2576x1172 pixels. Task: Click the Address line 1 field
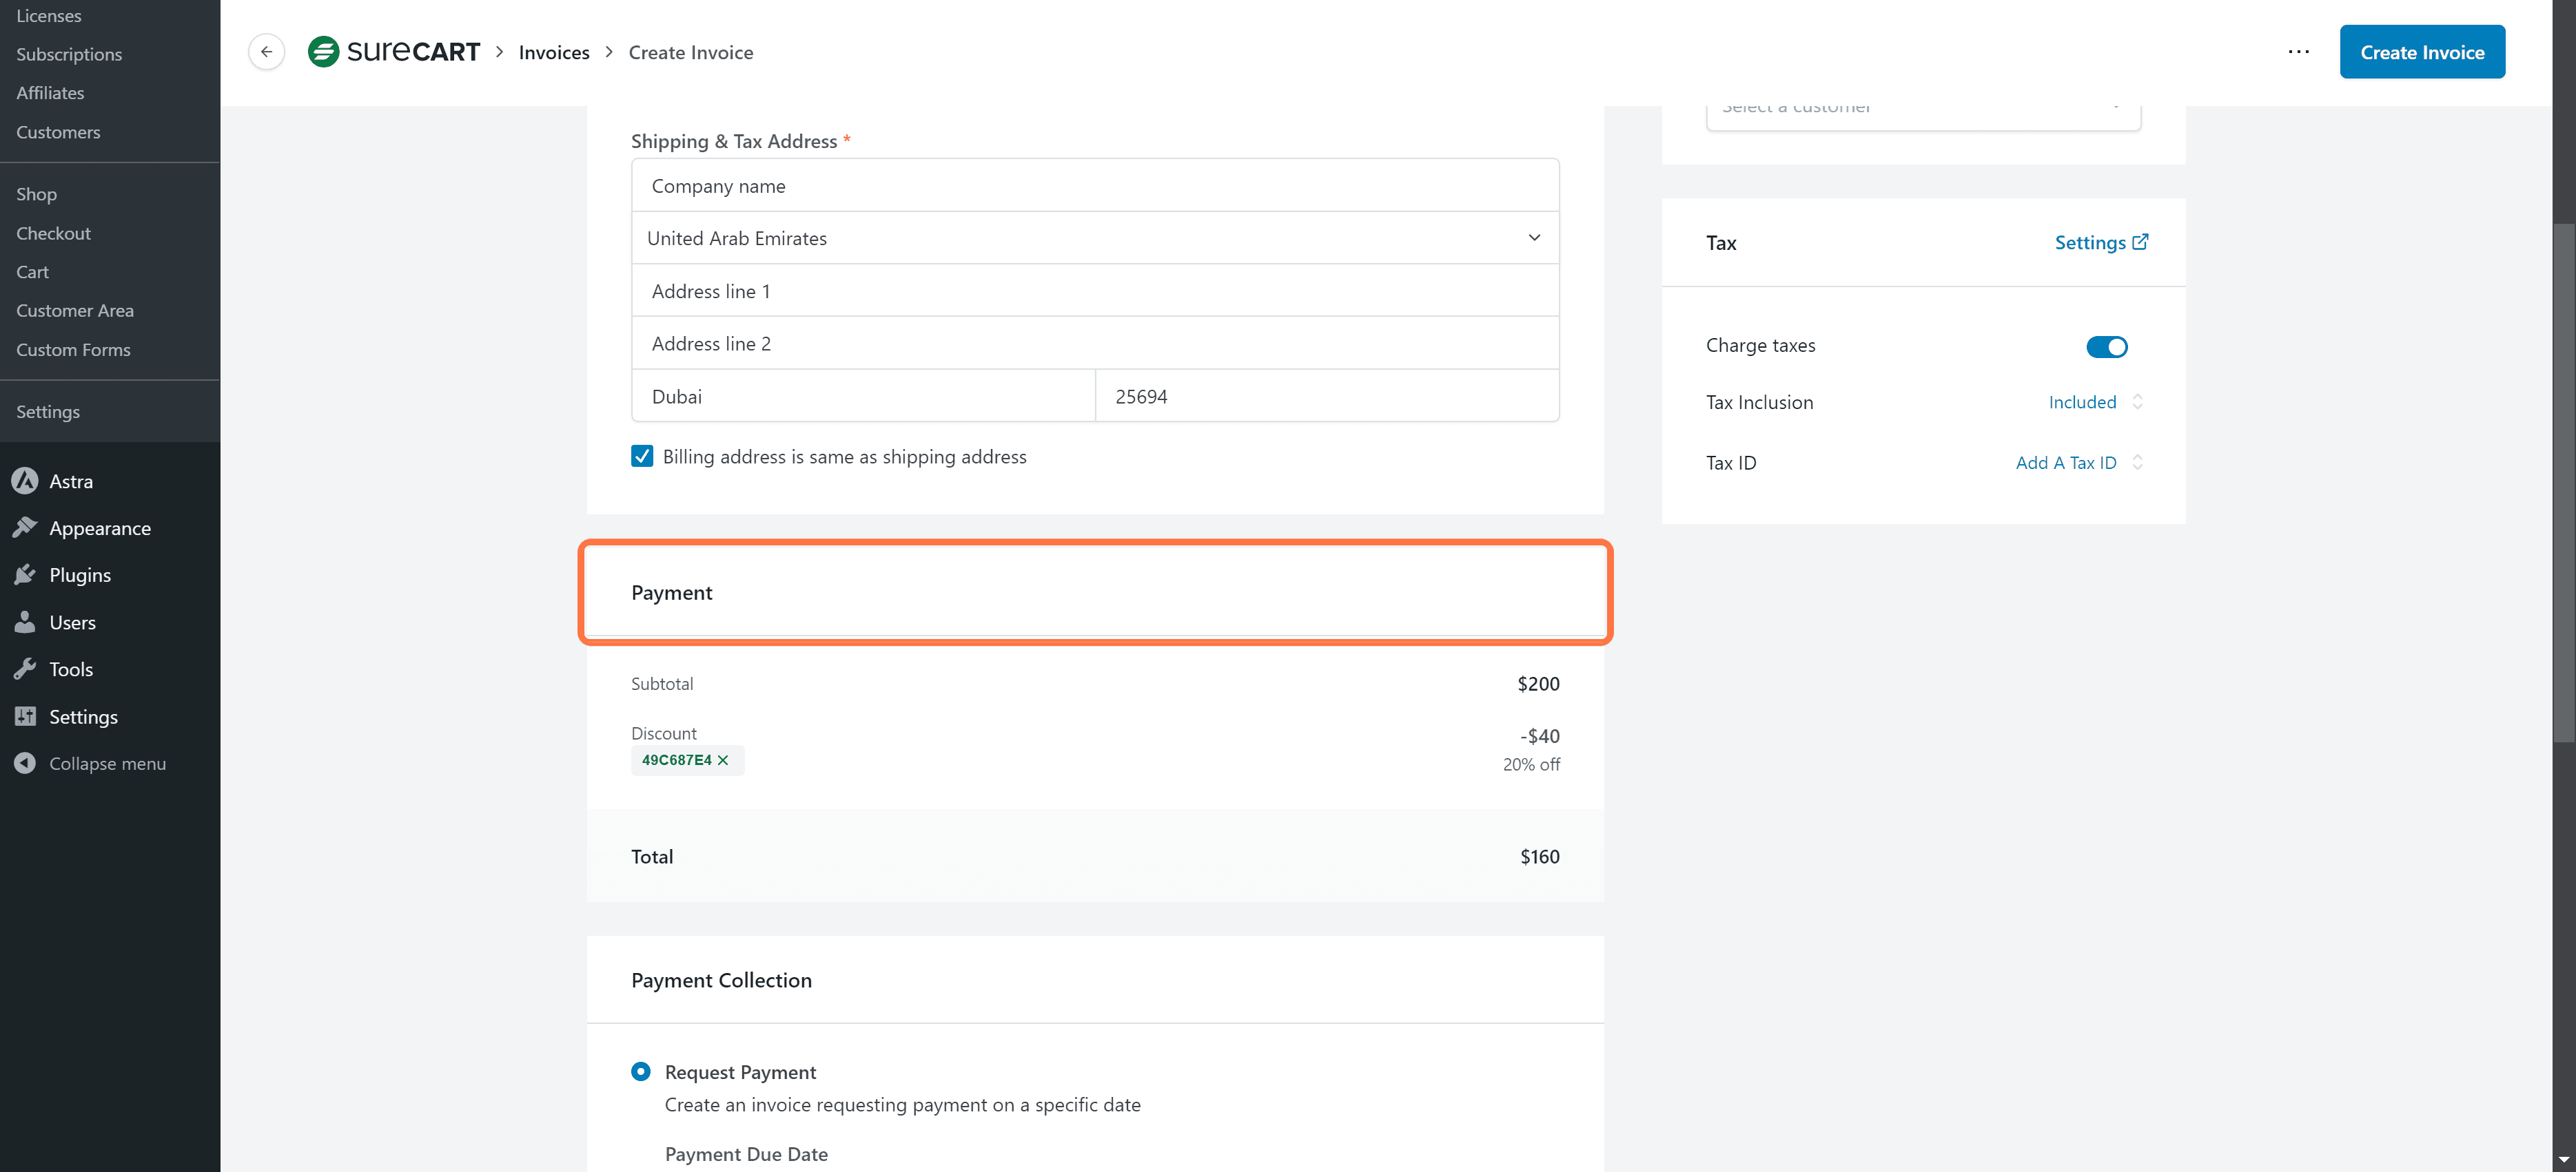1094,291
